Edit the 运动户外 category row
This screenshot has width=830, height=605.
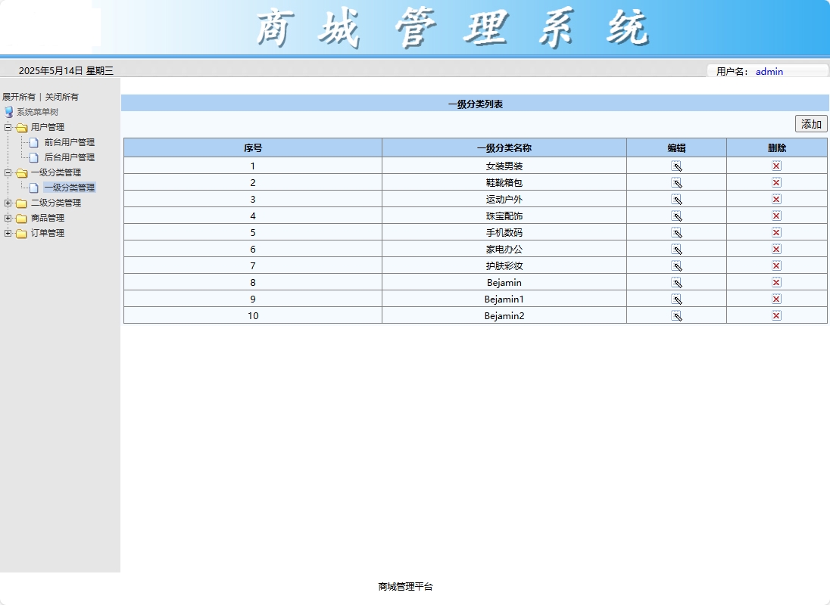[676, 199]
